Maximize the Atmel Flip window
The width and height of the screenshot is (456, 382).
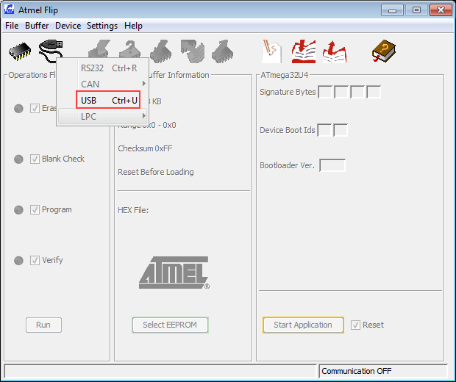click(x=416, y=10)
